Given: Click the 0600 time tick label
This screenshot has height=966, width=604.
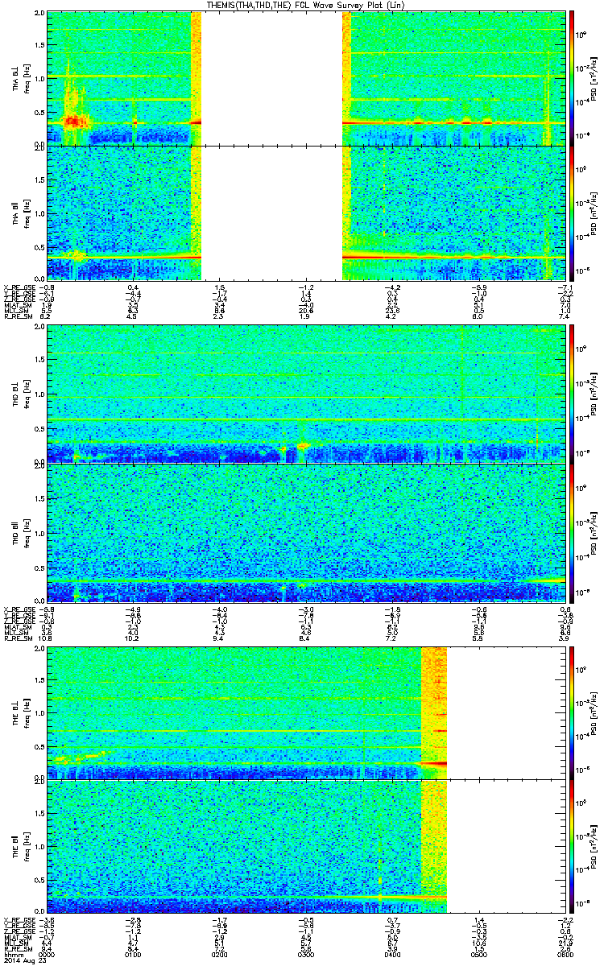Looking at the screenshot, I should [x=565, y=956].
